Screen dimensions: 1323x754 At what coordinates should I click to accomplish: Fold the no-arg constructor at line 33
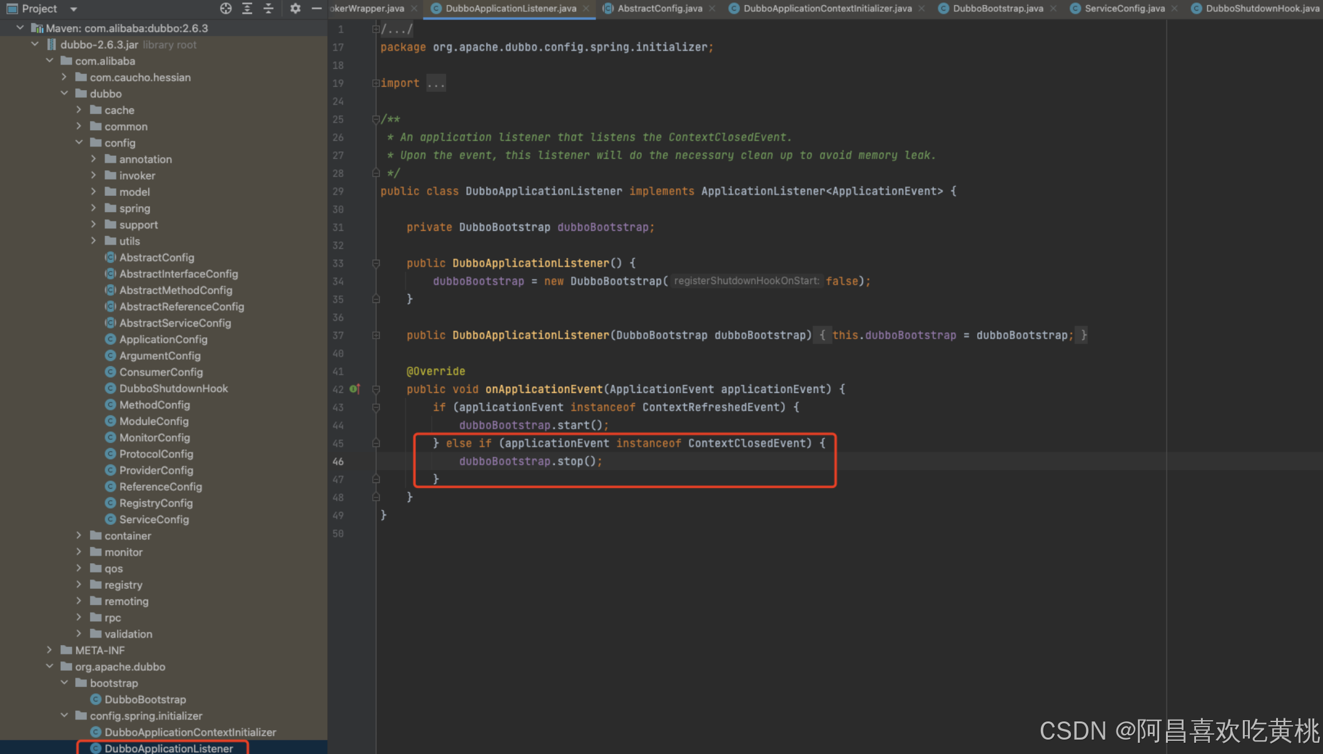tap(376, 263)
